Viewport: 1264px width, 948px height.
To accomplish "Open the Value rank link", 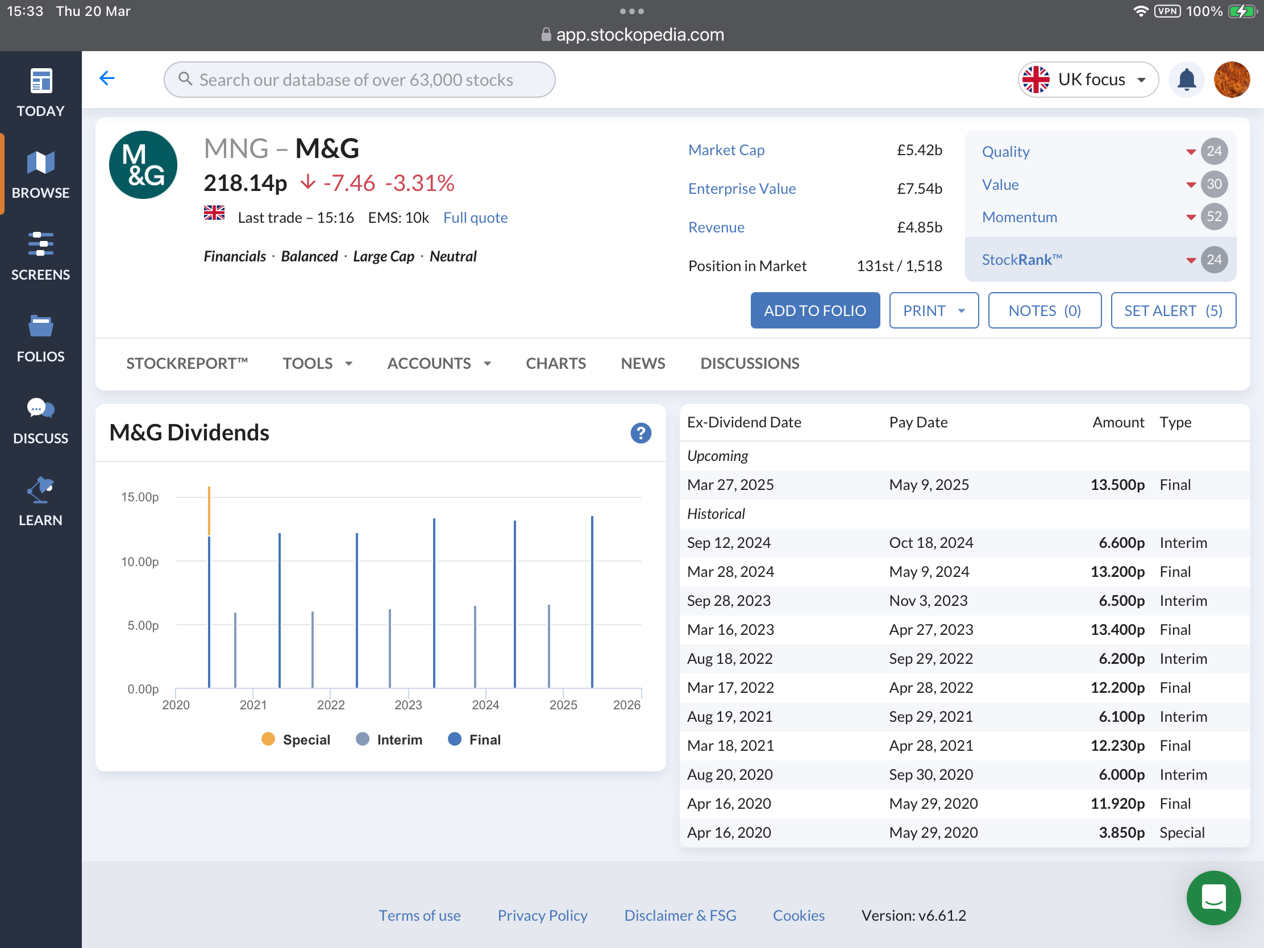I will click(x=1000, y=184).
